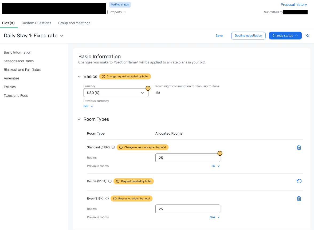Collapse the Basics section

point(79,76)
